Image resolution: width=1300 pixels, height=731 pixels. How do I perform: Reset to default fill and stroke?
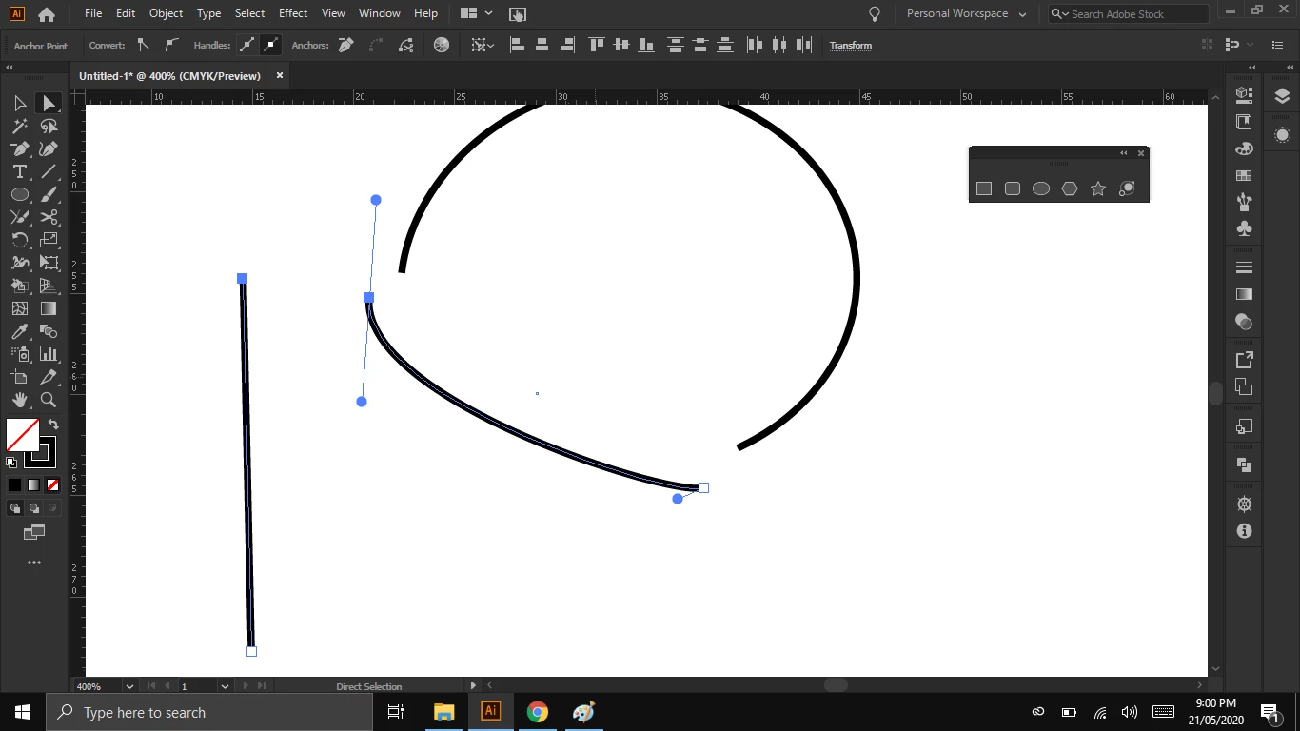pos(11,463)
